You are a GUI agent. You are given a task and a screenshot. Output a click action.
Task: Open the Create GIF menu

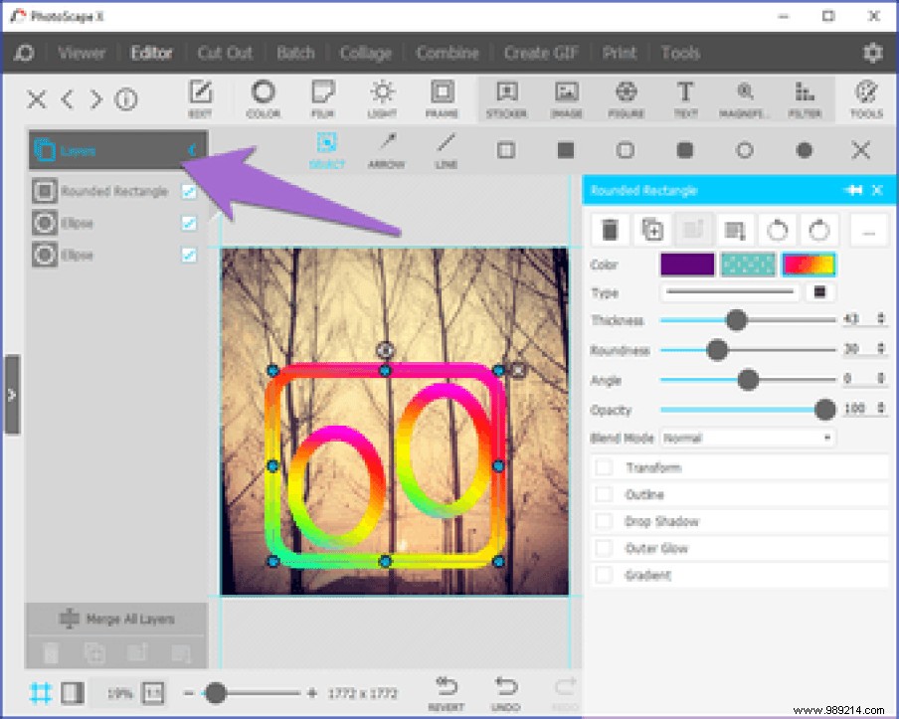pos(541,53)
